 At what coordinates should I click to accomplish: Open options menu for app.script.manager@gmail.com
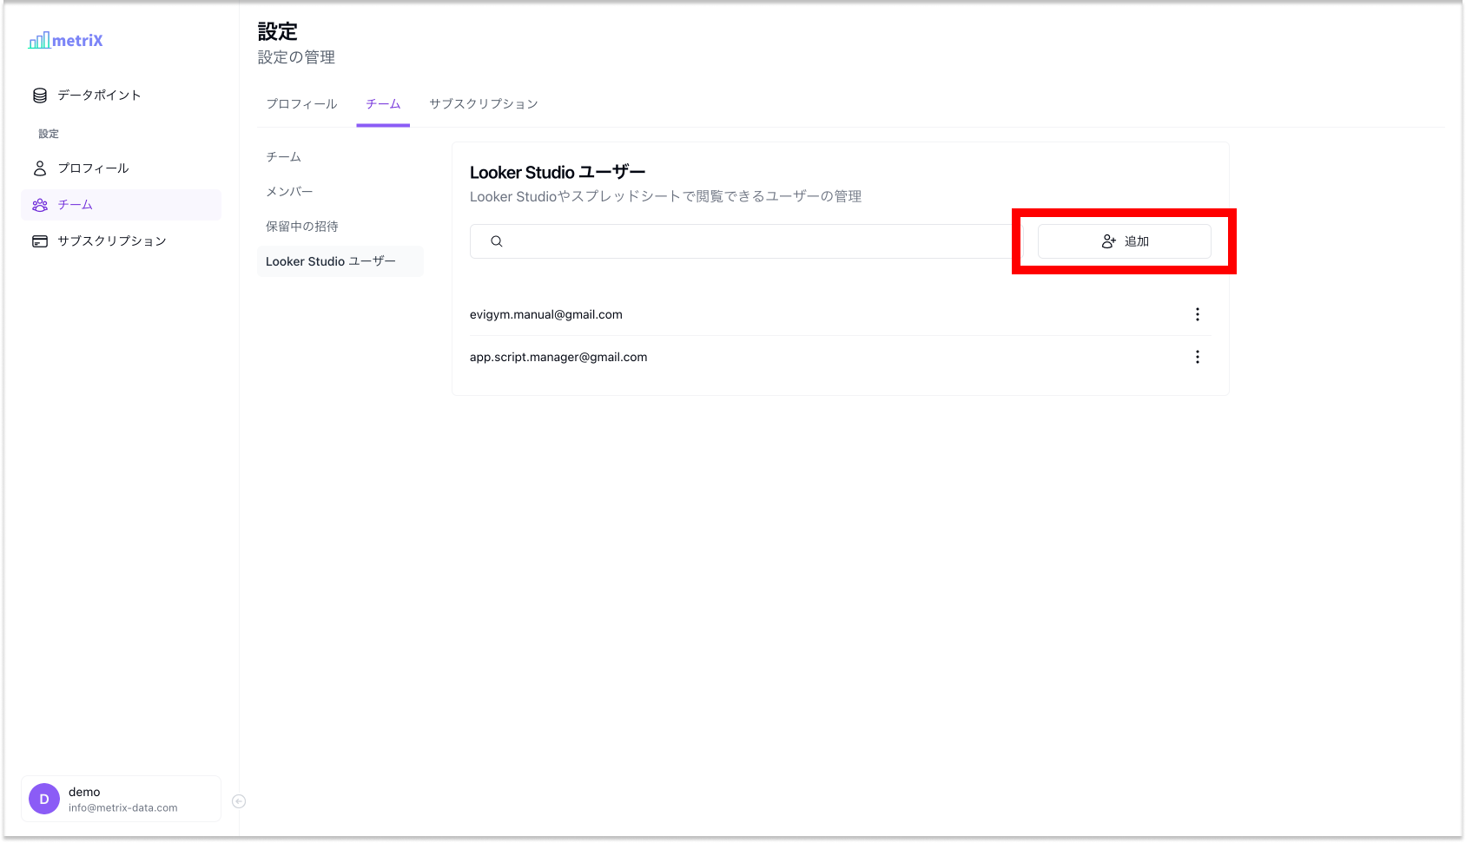pyautogui.click(x=1198, y=357)
